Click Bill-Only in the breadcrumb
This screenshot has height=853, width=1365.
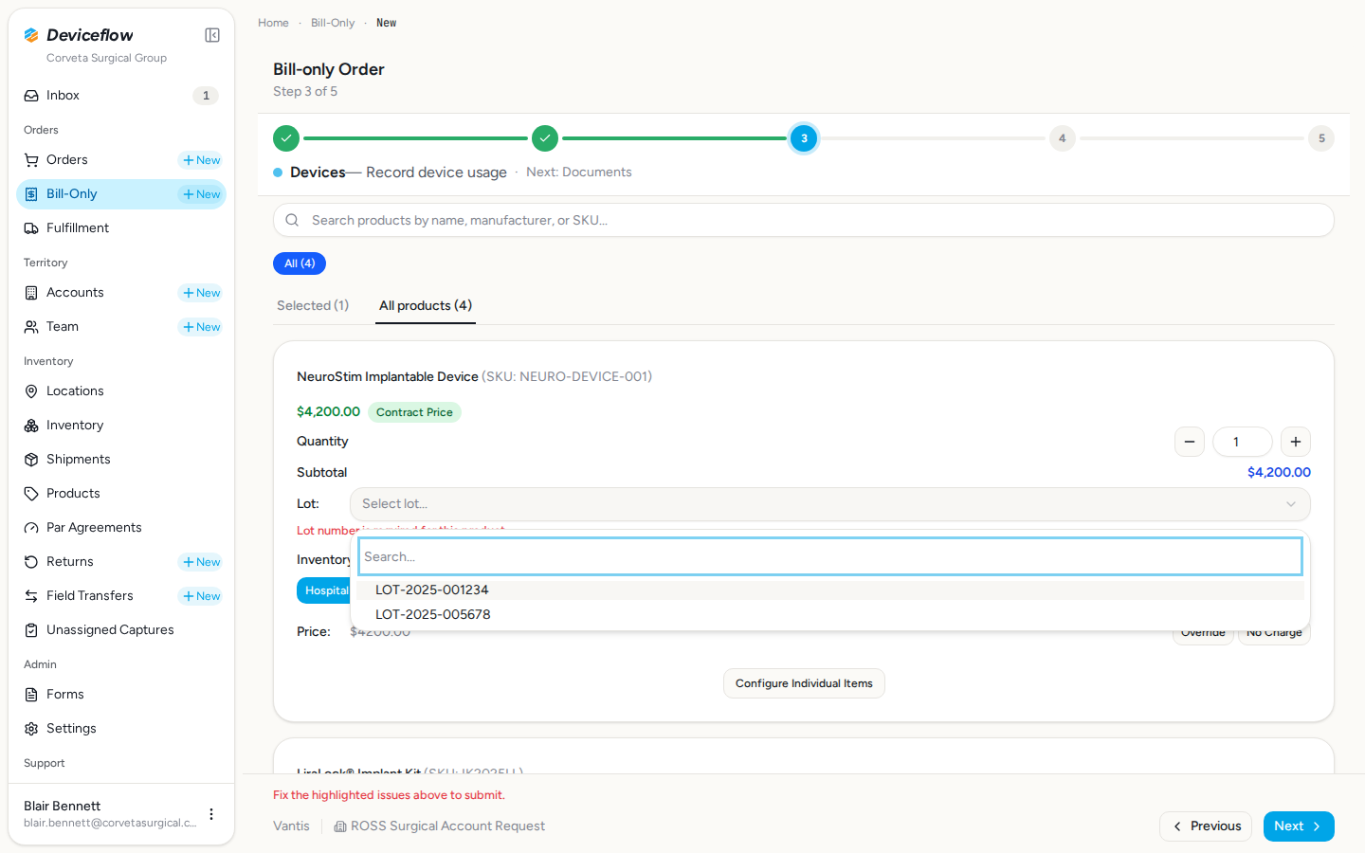tap(333, 23)
